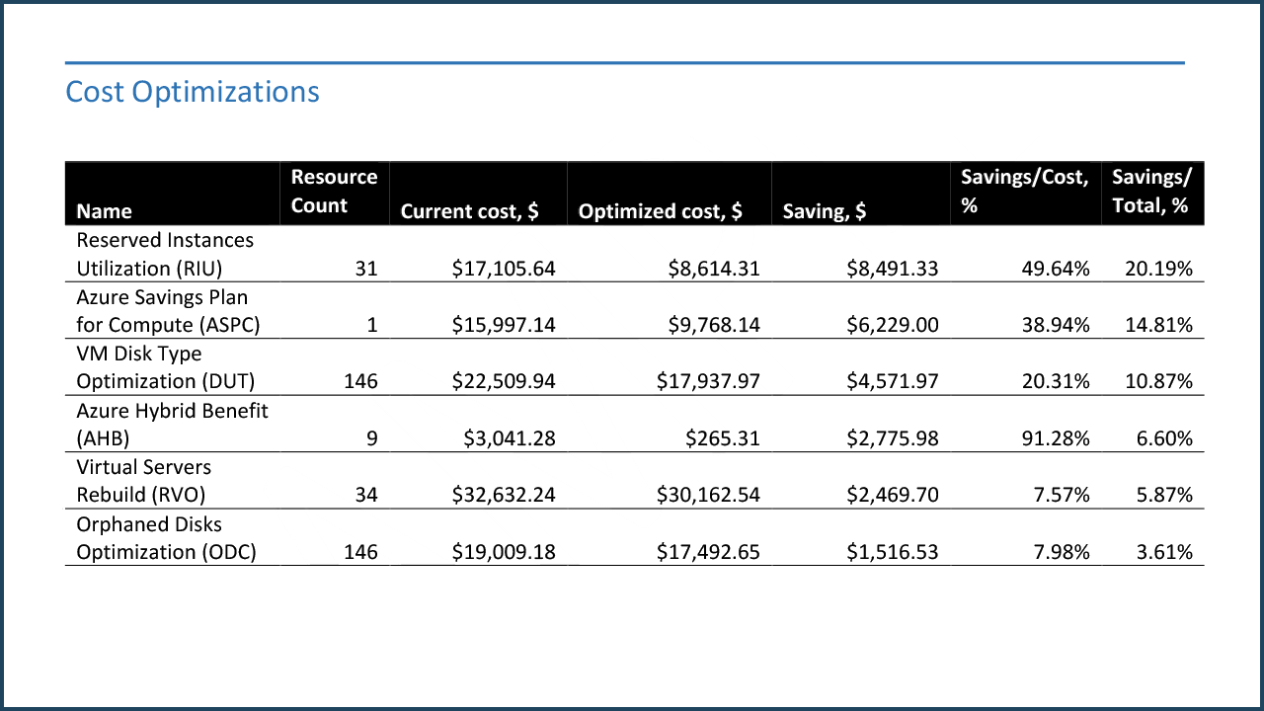This screenshot has height=711, width=1264.
Task: Select the $9,768.14 optimized cost value
Action: coord(708,325)
